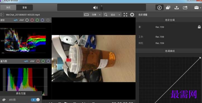Click the video preview of the cup
Screen dimensions: 202x103
(93, 59)
